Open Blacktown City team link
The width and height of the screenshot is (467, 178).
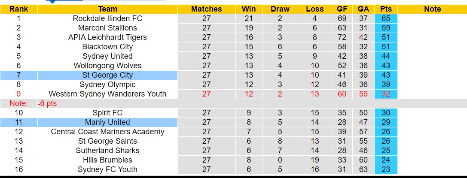(x=107, y=47)
